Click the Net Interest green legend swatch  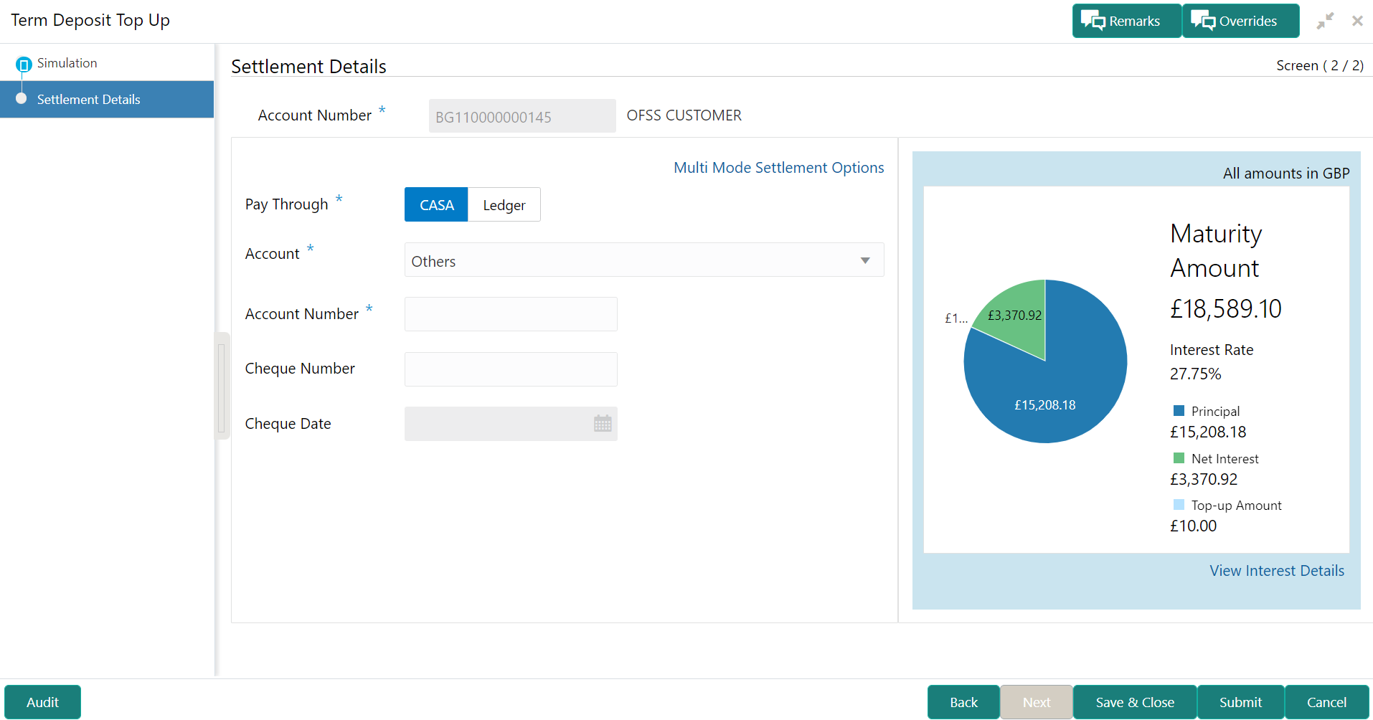[1179, 458]
